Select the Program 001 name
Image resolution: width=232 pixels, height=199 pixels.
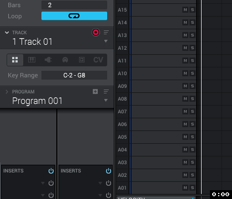click(x=37, y=101)
